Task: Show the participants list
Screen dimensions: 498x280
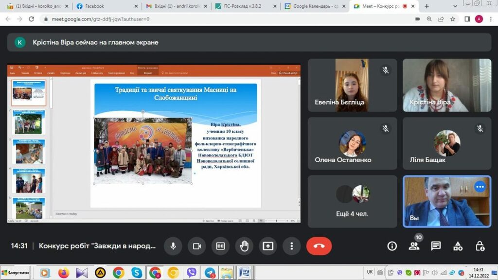Action: click(x=414, y=246)
